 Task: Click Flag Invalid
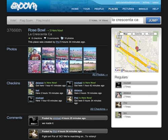pos(43,21)
